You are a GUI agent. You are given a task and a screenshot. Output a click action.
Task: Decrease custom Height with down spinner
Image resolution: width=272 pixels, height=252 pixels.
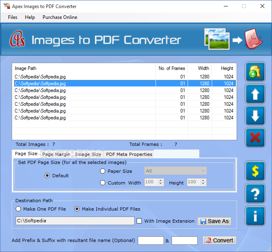tap(203, 184)
